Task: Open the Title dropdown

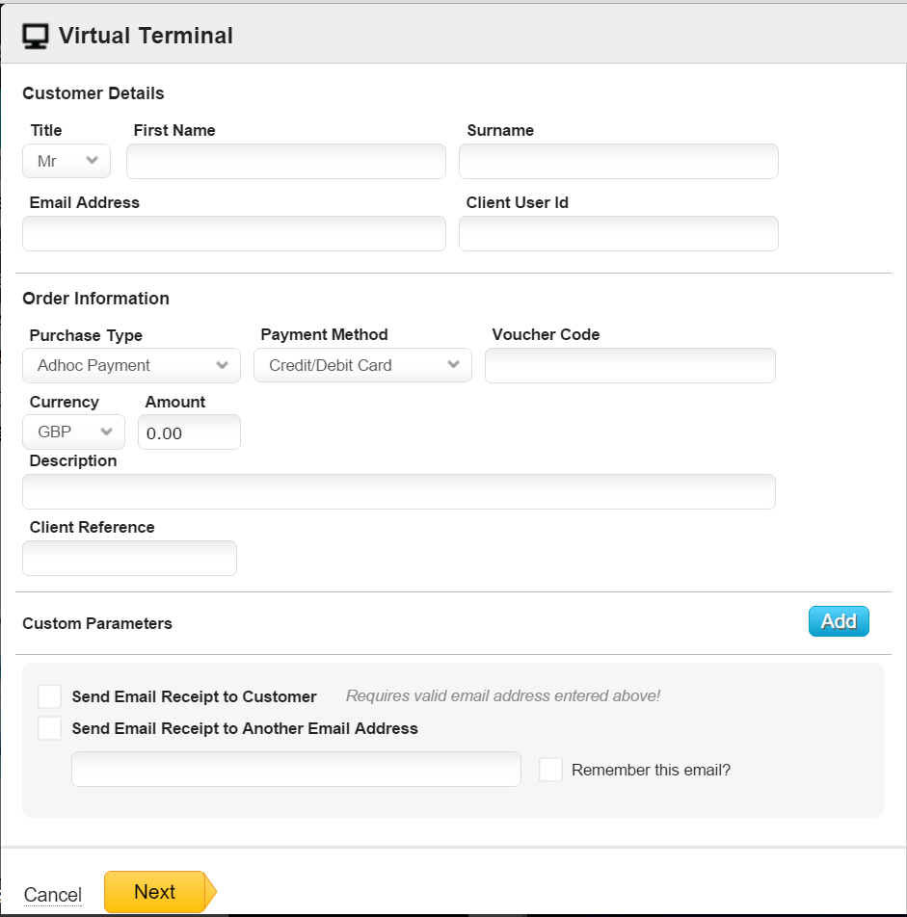Action: coord(67,161)
